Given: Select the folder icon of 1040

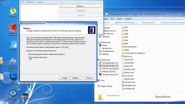Looking at the screenshot, I should [x=123, y=37].
